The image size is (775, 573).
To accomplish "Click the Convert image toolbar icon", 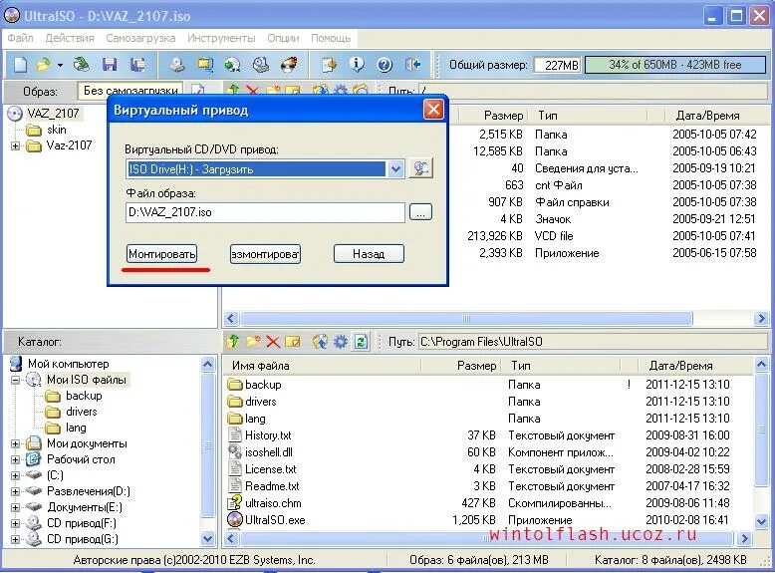I will pyautogui.click(x=232, y=64).
